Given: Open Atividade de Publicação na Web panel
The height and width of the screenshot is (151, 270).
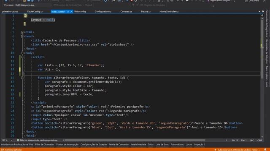Looking at the screenshot, I should [x=17, y=144].
